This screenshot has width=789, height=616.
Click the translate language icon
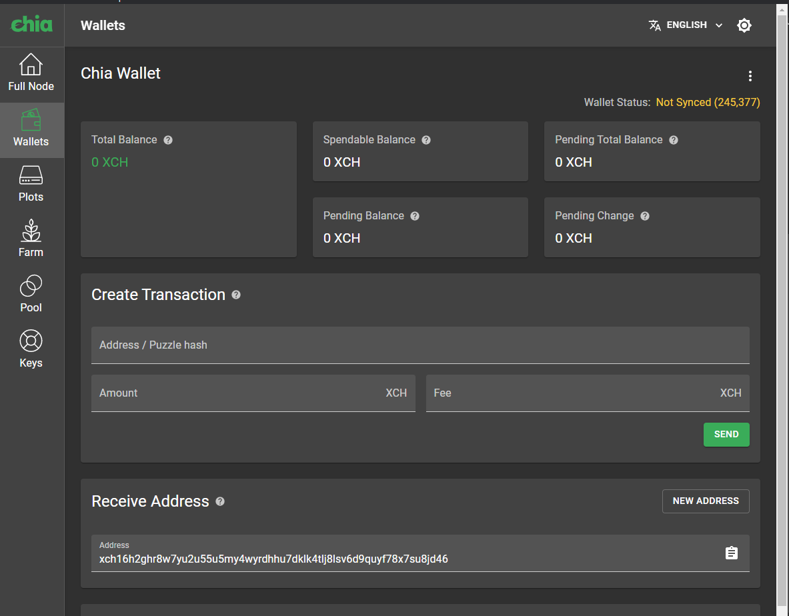(x=655, y=25)
